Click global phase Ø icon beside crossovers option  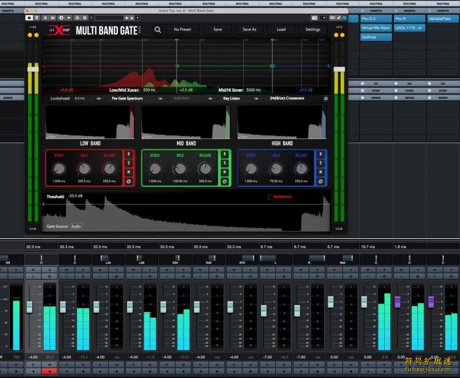point(325,98)
